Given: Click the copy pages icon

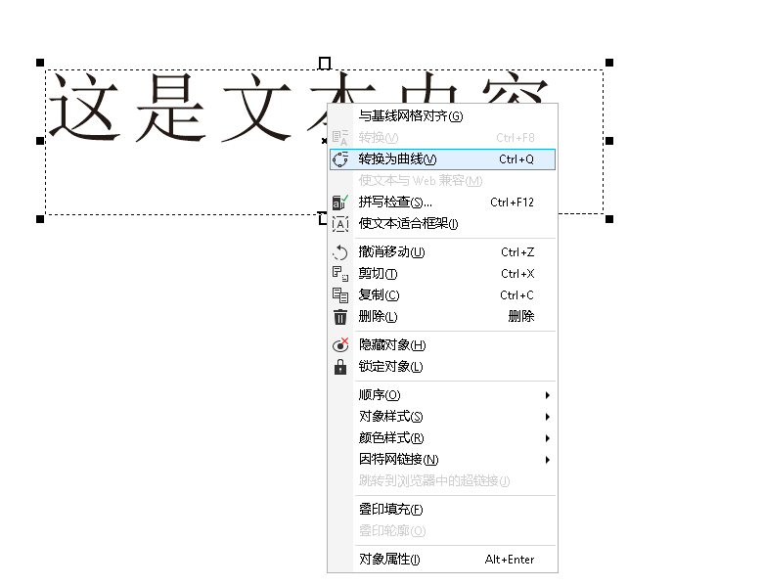Looking at the screenshot, I should 340,294.
